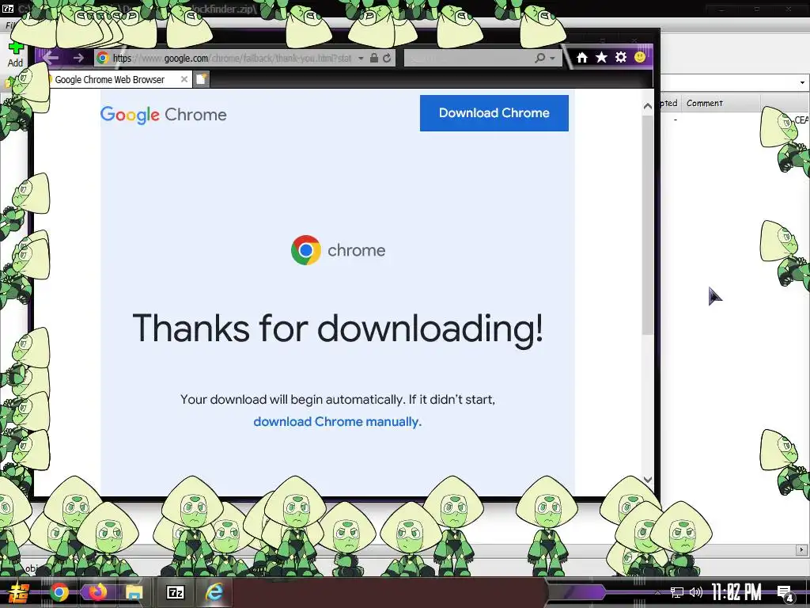Click 7-Zip horizontal scrollbar right arrow
Image resolution: width=810 pixels, height=608 pixels.
[x=802, y=549]
